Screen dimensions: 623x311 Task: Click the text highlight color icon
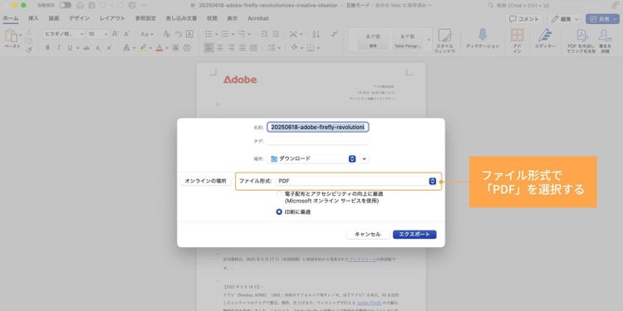coord(143,47)
